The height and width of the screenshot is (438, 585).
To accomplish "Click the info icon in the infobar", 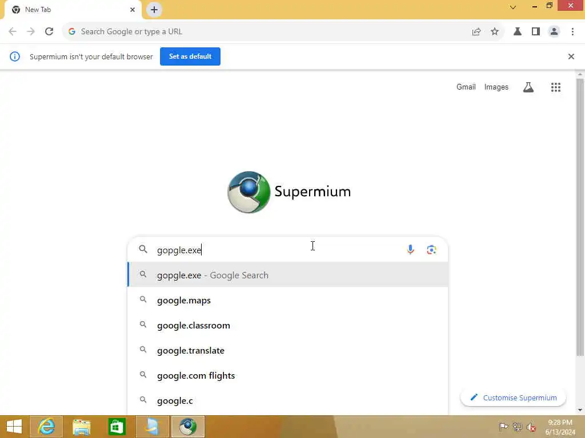I will click(15, 56).
